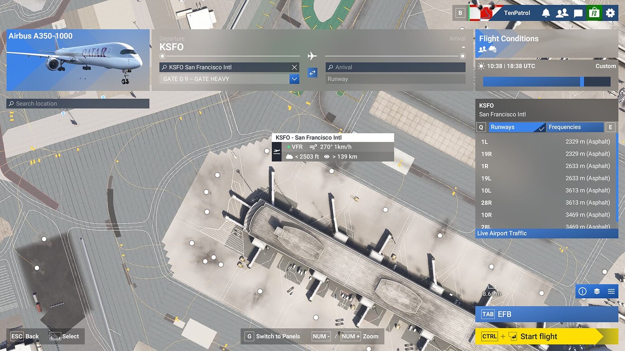Open the FS Marketplace shopping bag
The width and height of the screenshot is (625, 351).
(x=594, y=13)
